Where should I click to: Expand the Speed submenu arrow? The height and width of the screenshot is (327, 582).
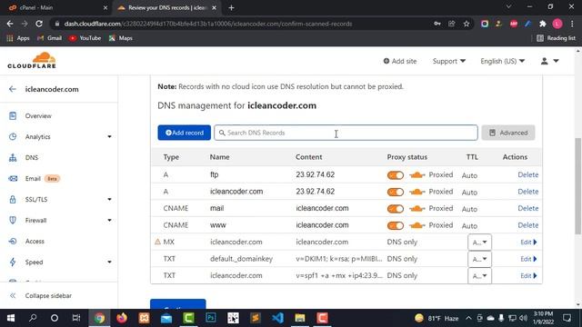[109, 263]
